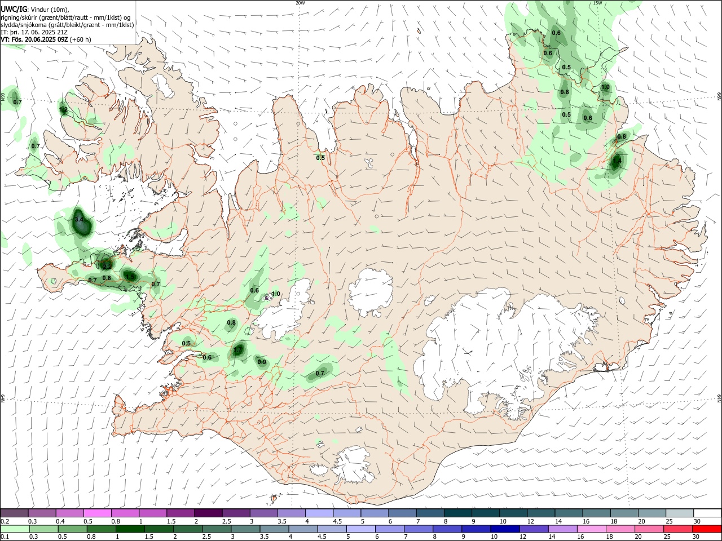
Task: Click the '2.2' precipitation value on the map
Action: click(106, 265)
